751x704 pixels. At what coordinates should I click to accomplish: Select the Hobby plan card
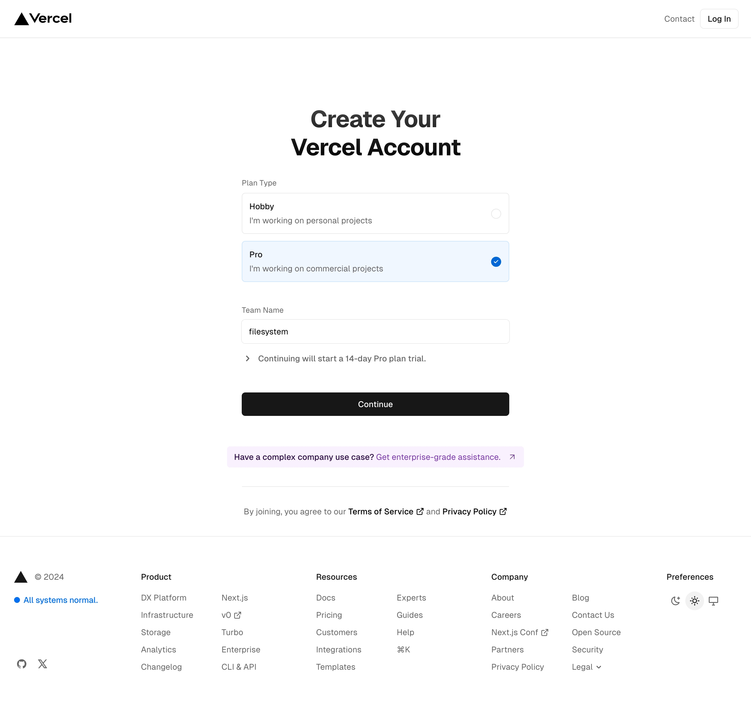tap(375, 213)
